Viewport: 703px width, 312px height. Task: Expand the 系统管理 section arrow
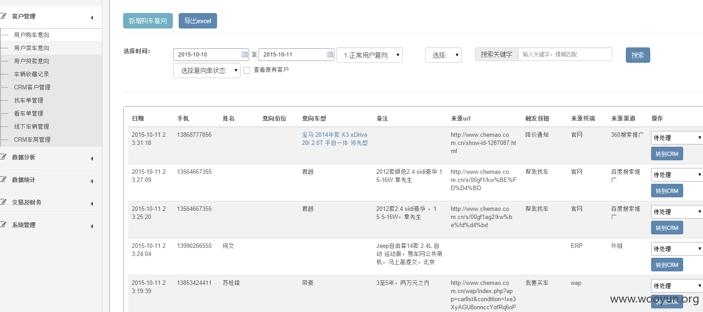[x=92, y=226]
